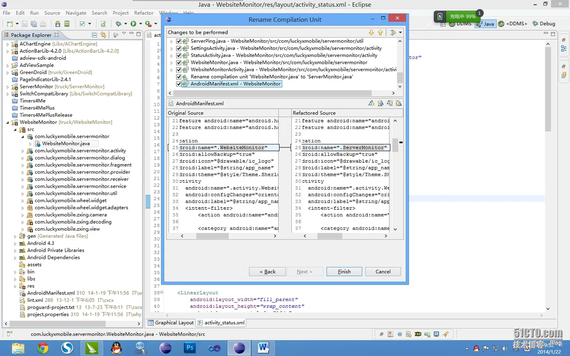Expand the AChartEngine project

(x=8, y=44)
